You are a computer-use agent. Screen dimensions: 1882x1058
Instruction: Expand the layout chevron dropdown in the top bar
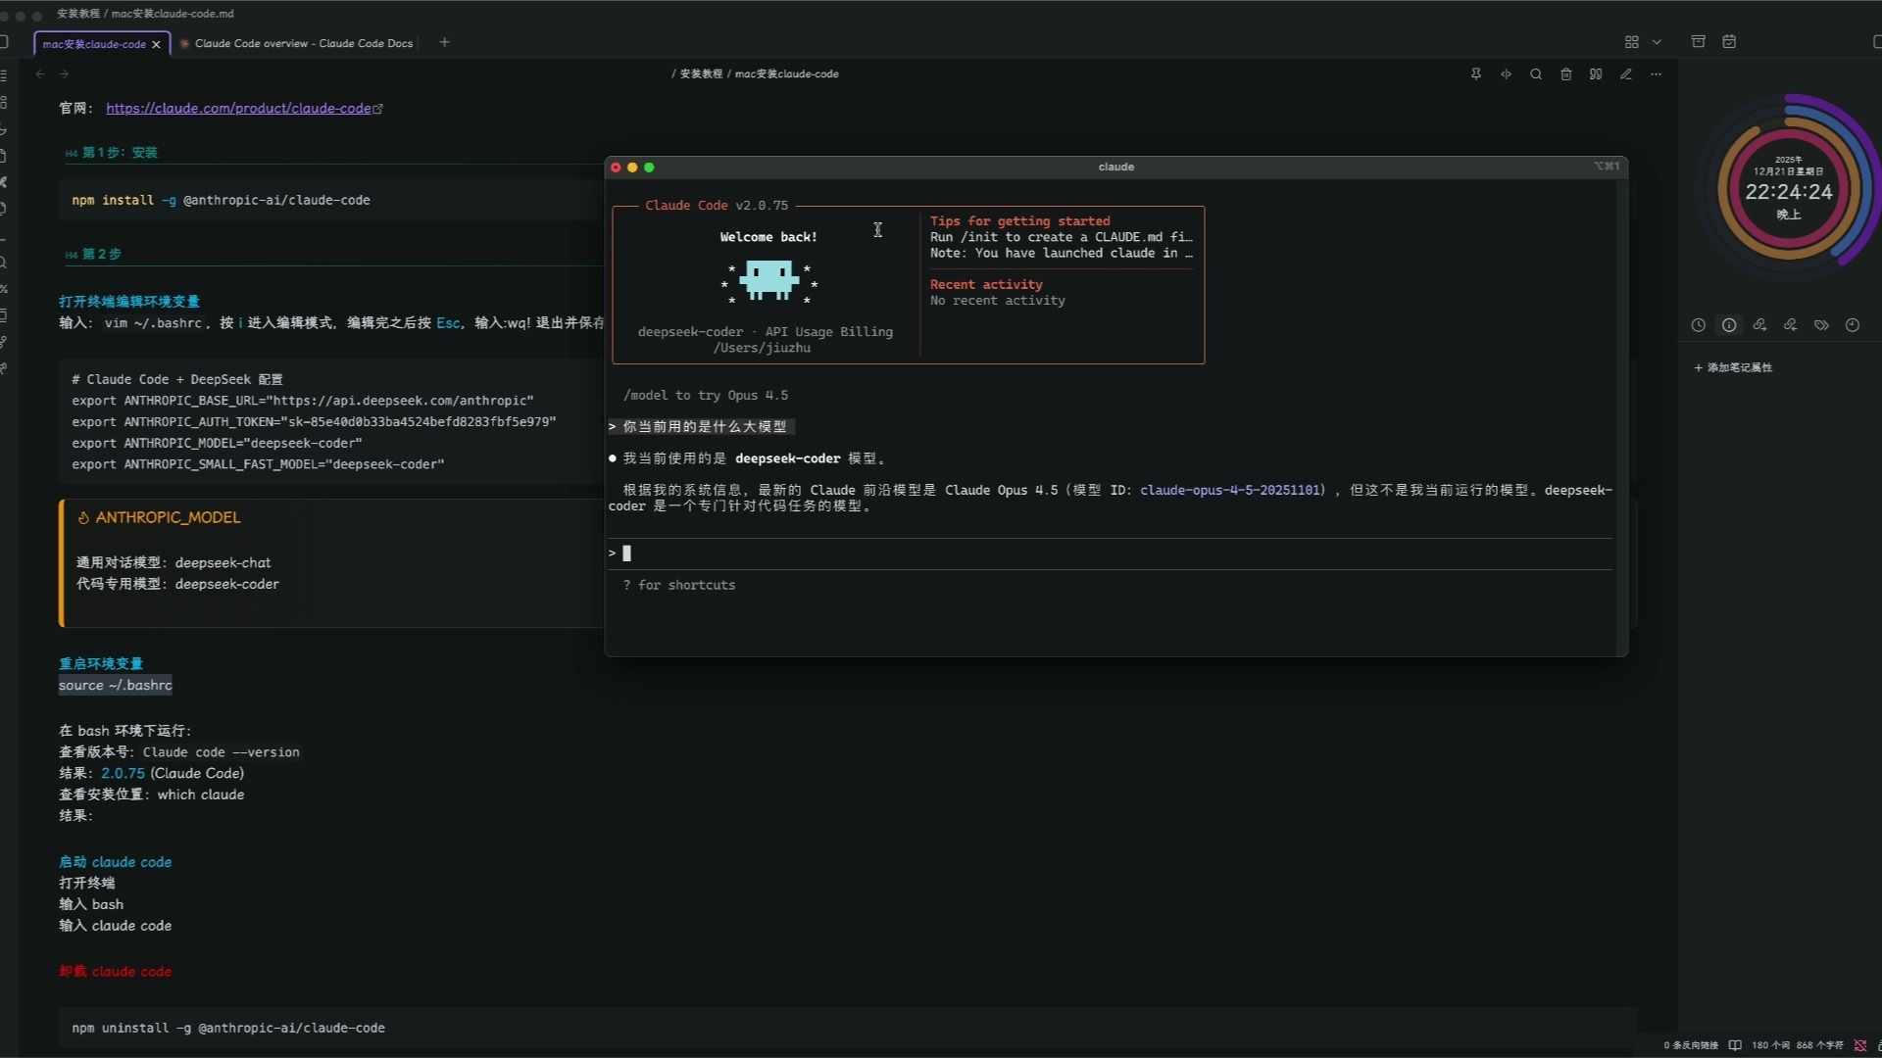[x=1657, y=42]
